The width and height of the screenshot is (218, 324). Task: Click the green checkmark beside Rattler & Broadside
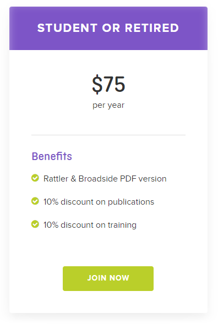point(35,178)
